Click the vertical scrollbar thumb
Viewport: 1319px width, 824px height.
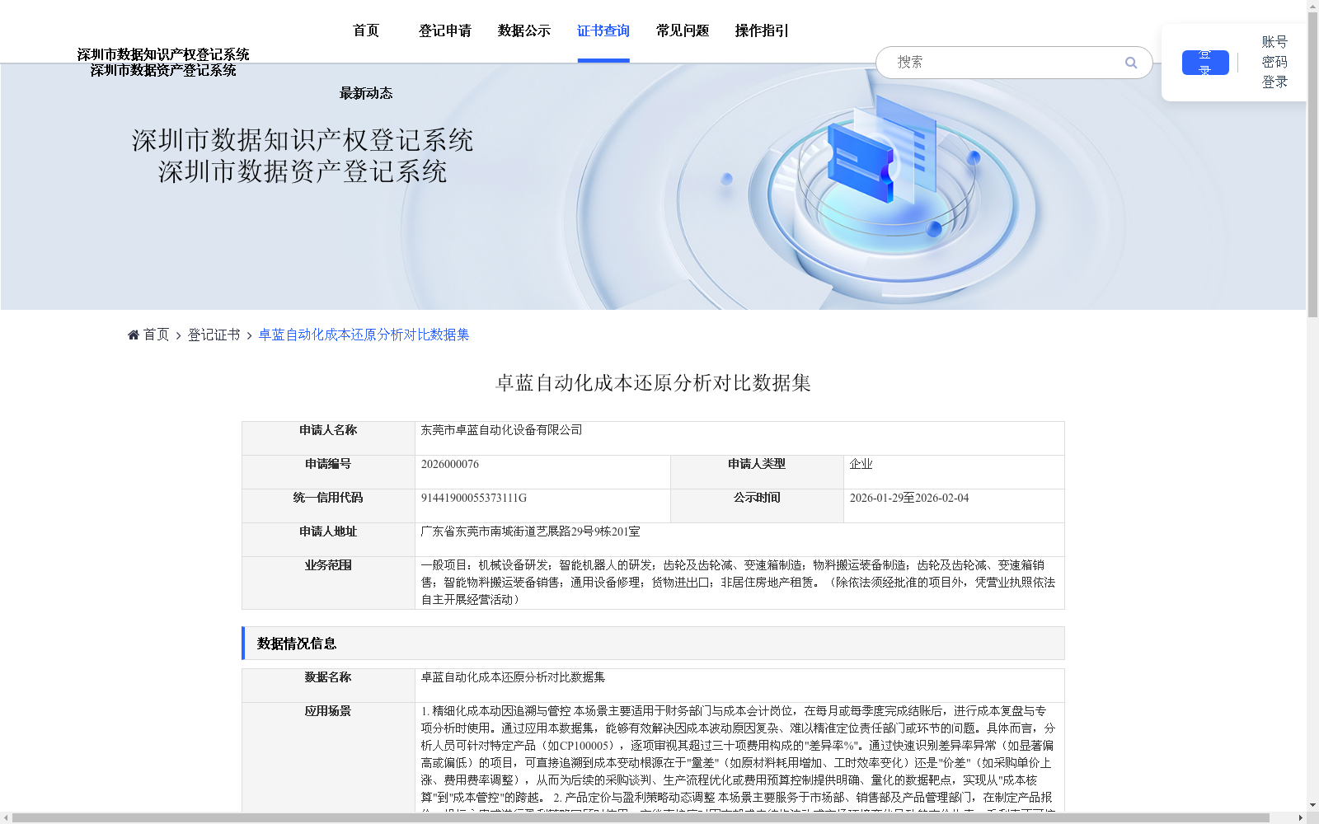[x=1312, y=165]
